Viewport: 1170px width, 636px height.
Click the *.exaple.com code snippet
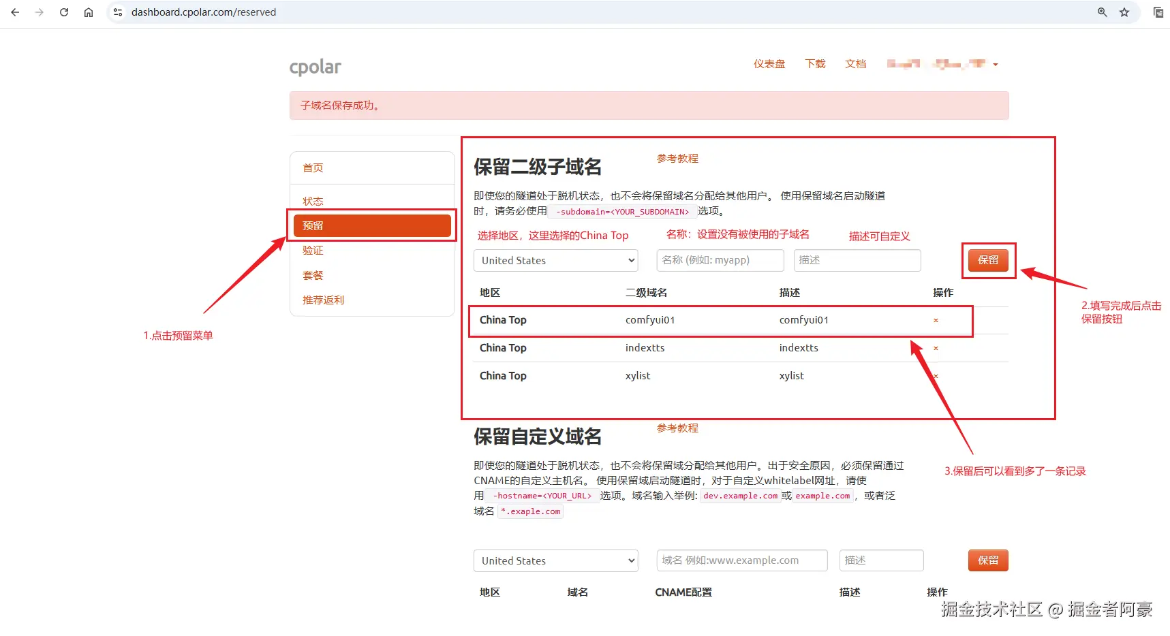click(x=530, y=511)
